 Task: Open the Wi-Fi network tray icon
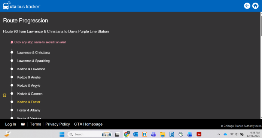pyautogui.click(x=232, y=134)
